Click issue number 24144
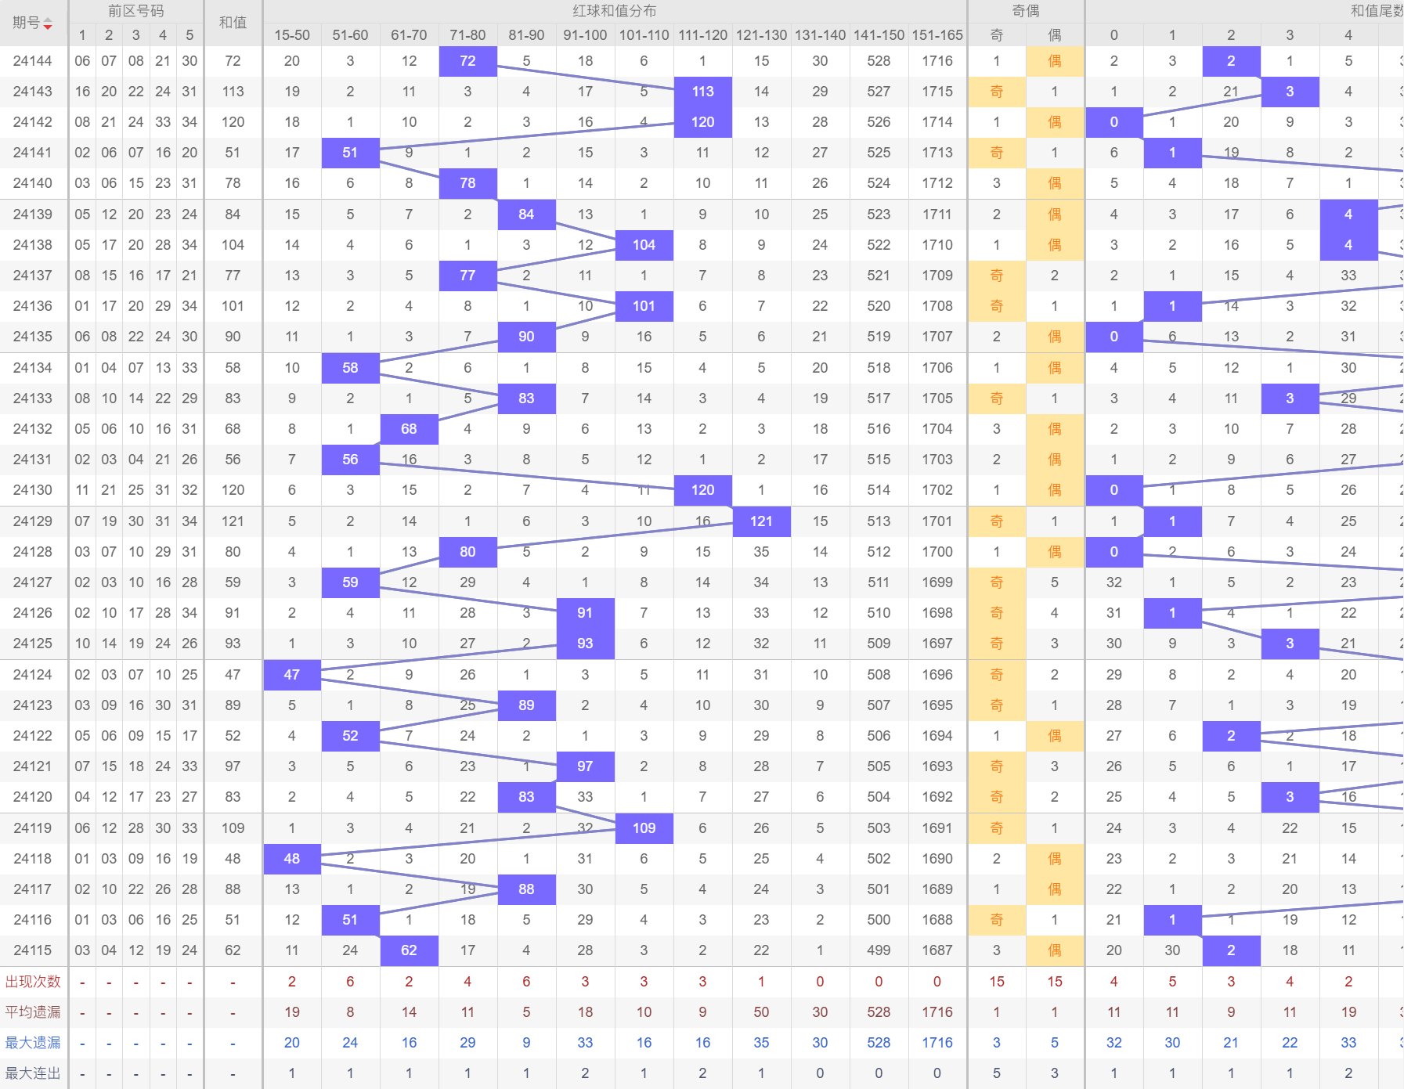 (33, 61)
